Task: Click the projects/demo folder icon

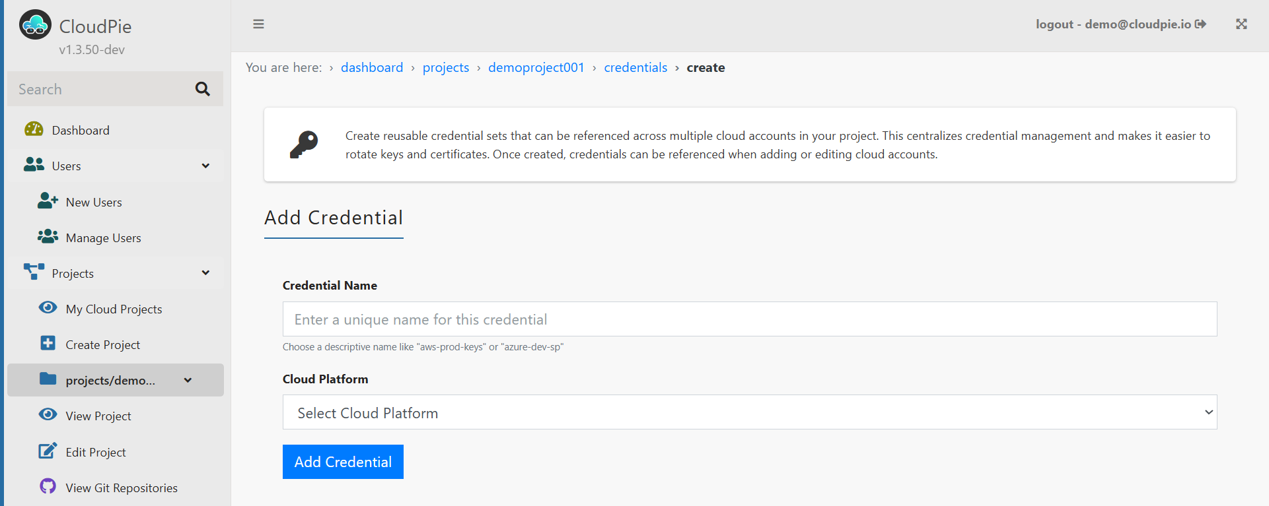Action: 48,379
